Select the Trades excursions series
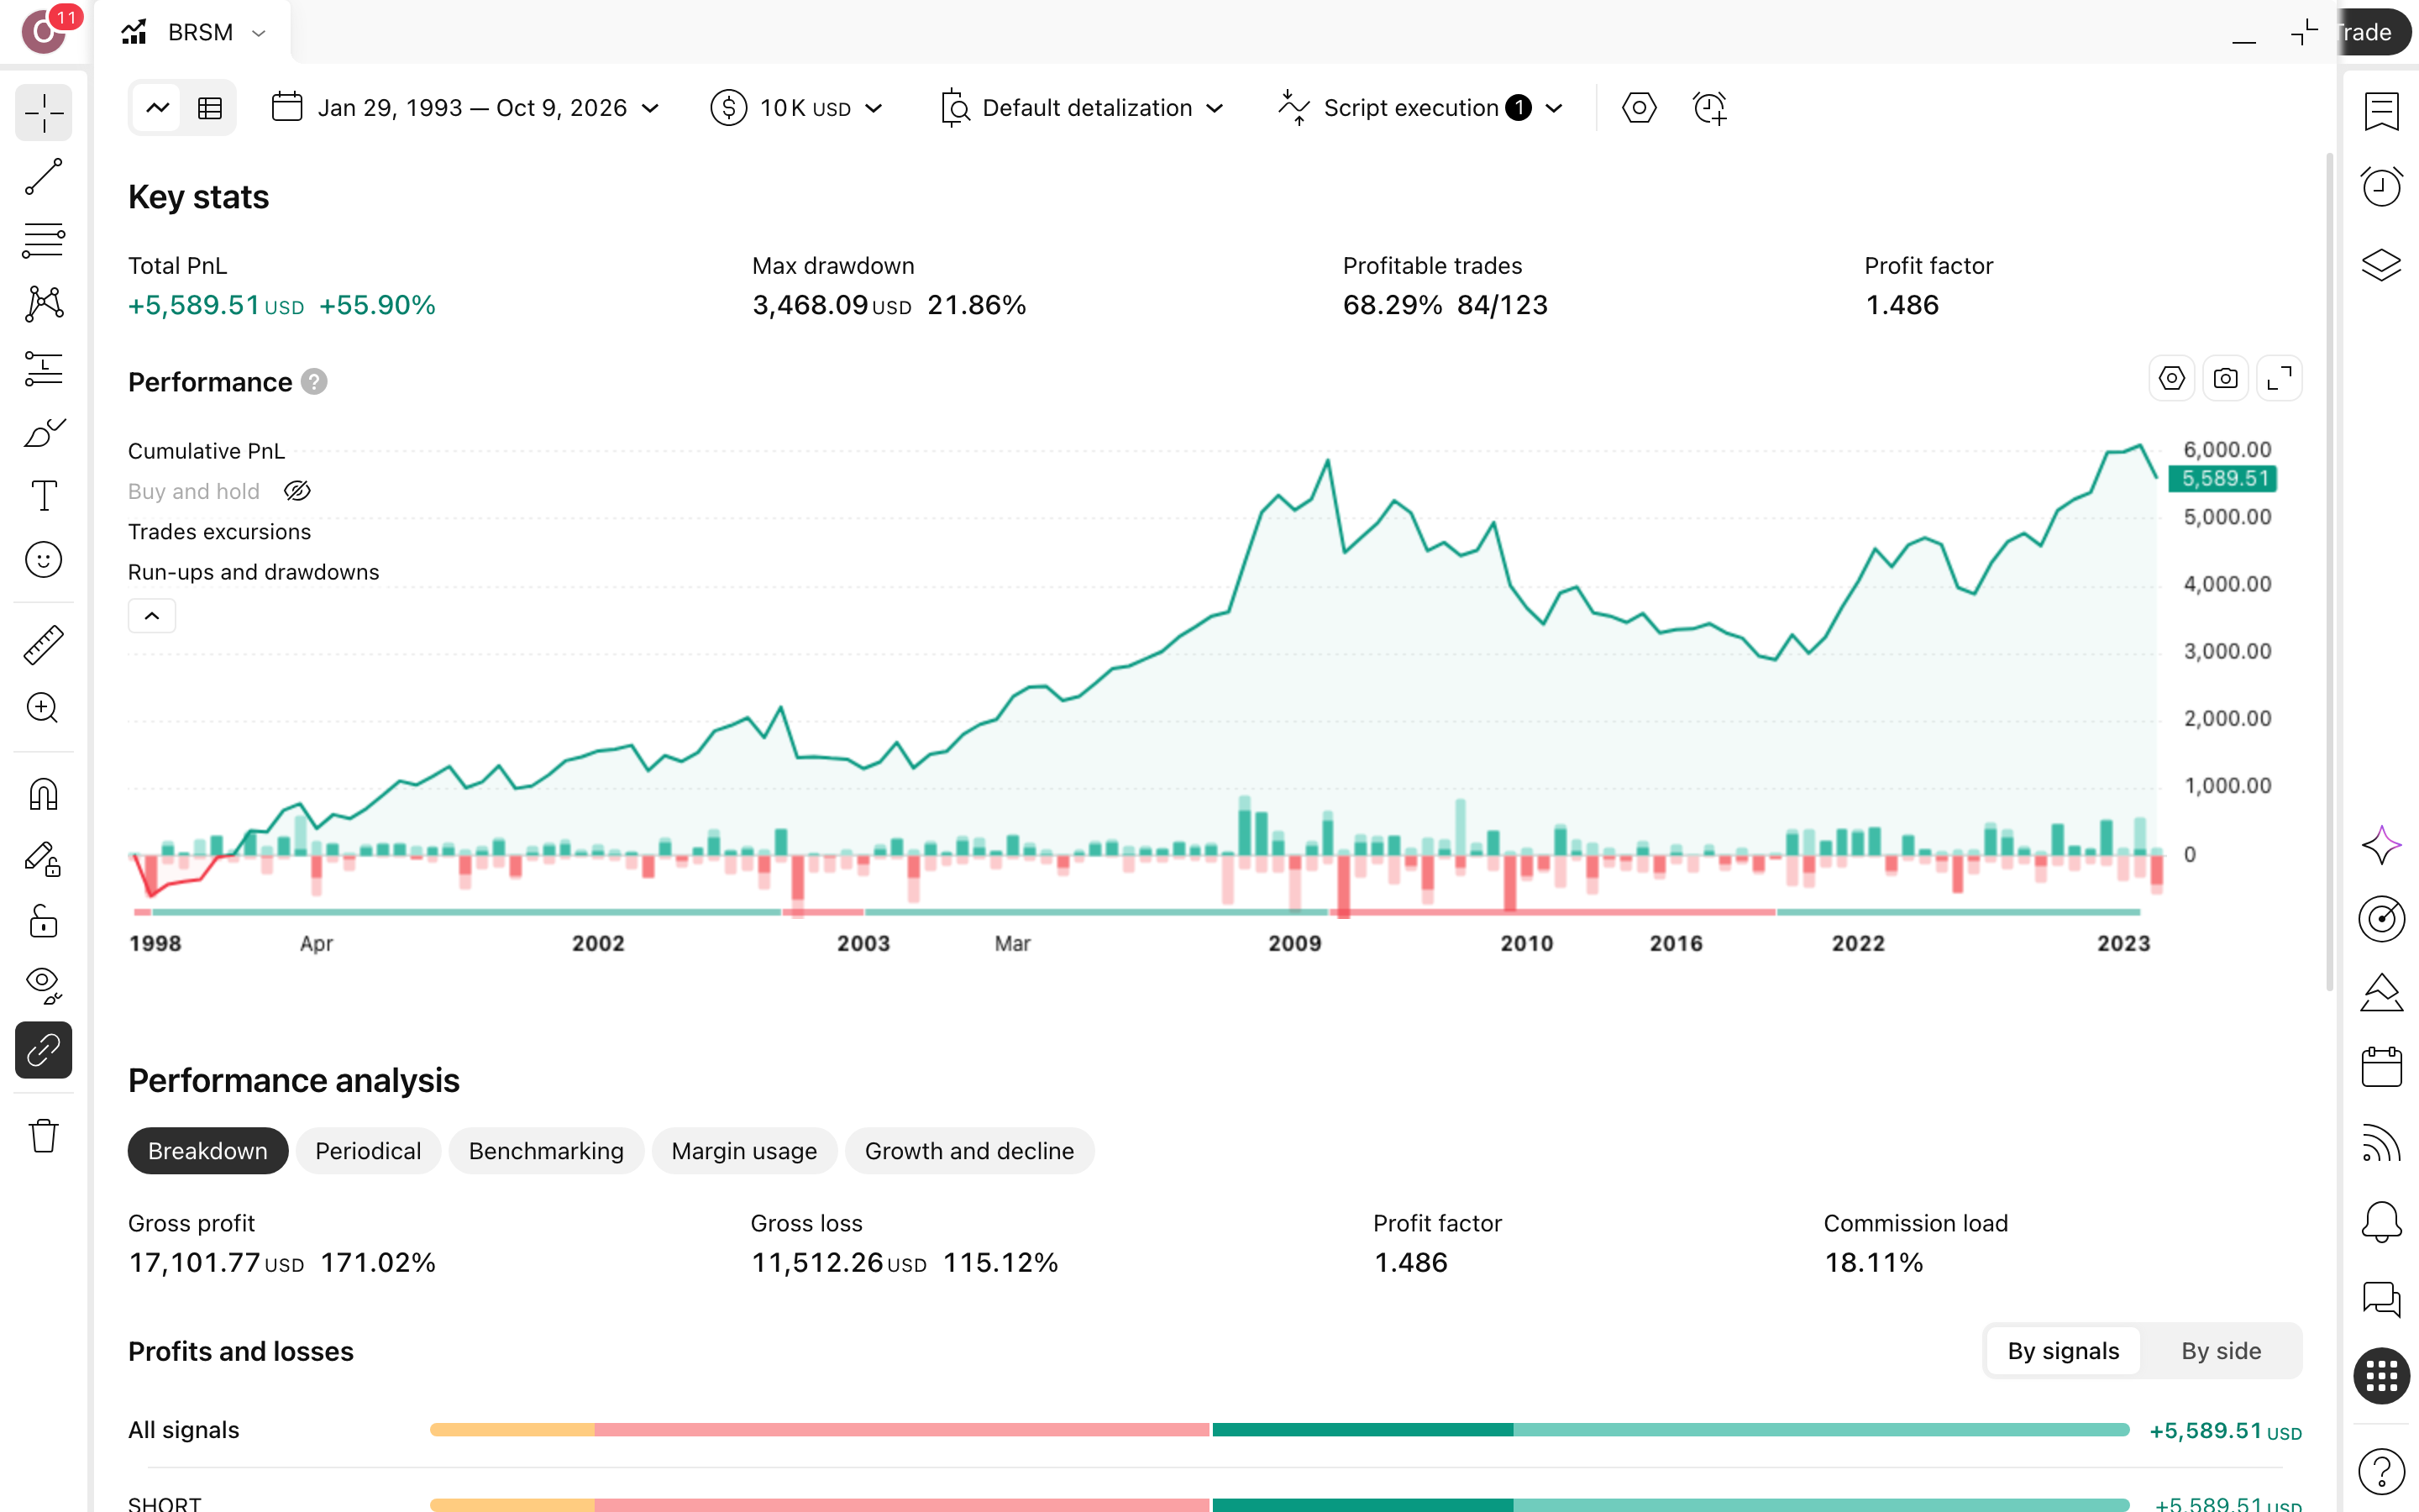 [x=220, y=532]
